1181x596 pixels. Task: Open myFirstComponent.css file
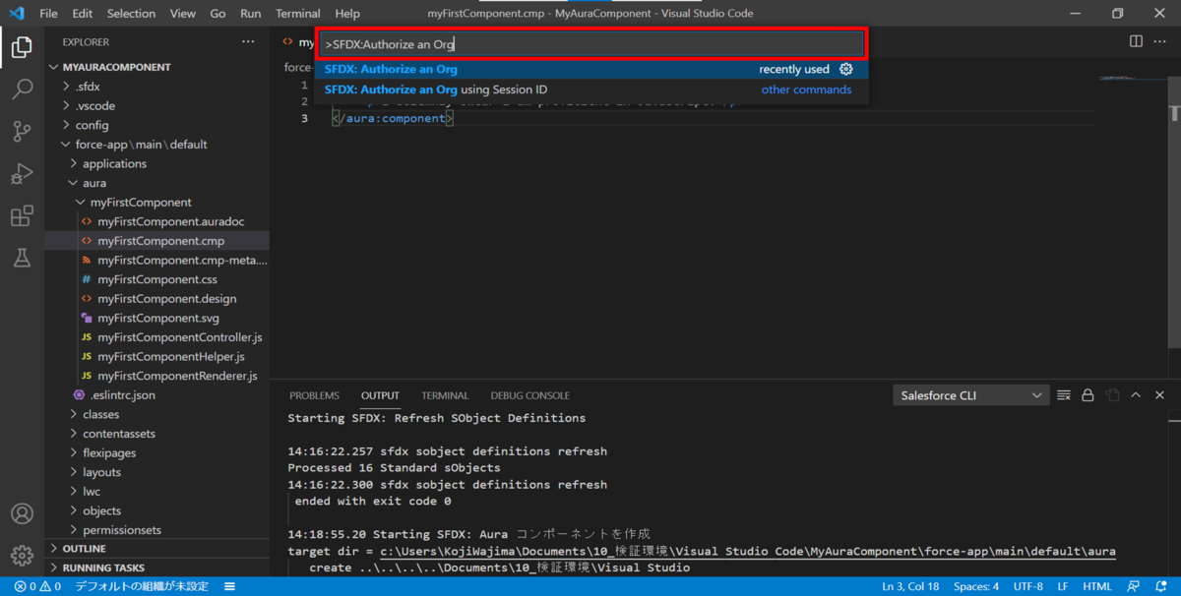pos(157,279)
